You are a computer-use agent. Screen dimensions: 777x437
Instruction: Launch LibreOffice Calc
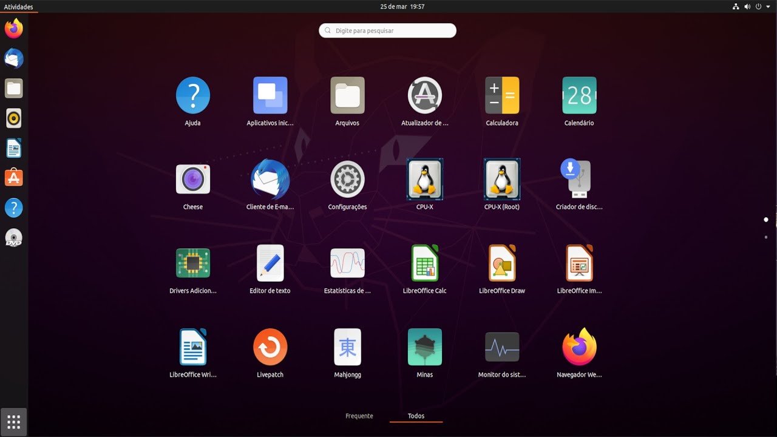pos(425,263)
